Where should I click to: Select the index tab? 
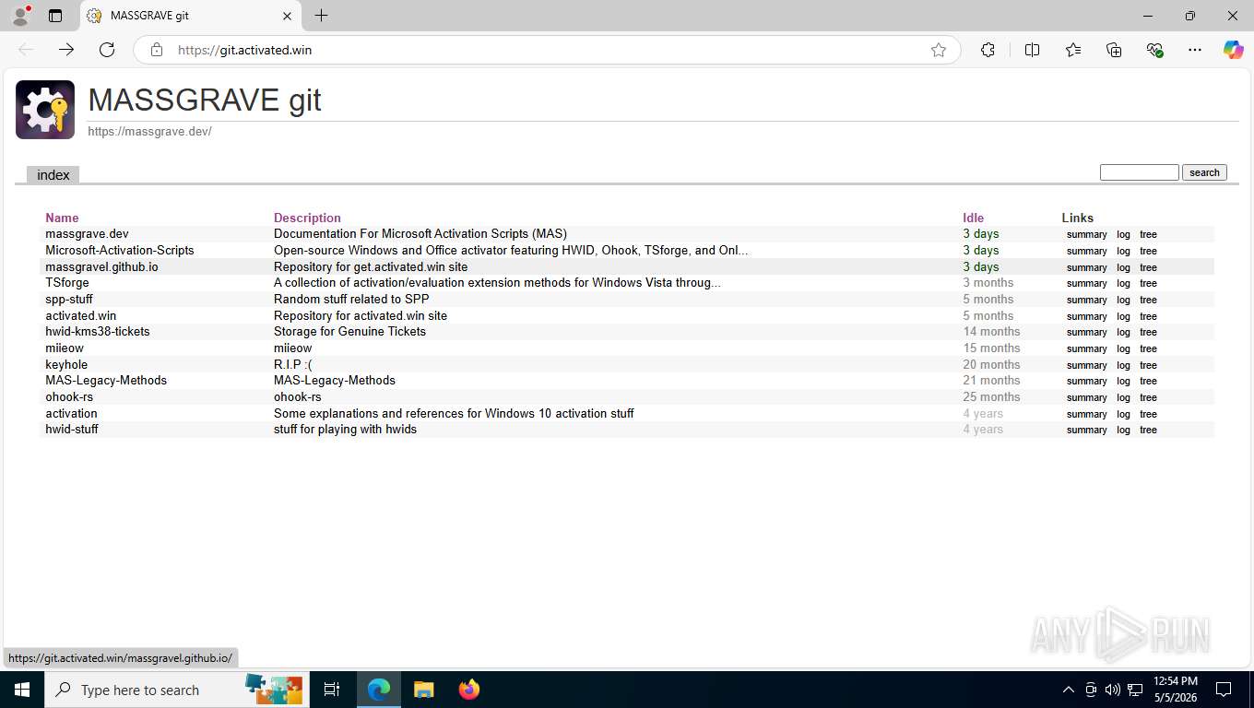coord(53,175)
